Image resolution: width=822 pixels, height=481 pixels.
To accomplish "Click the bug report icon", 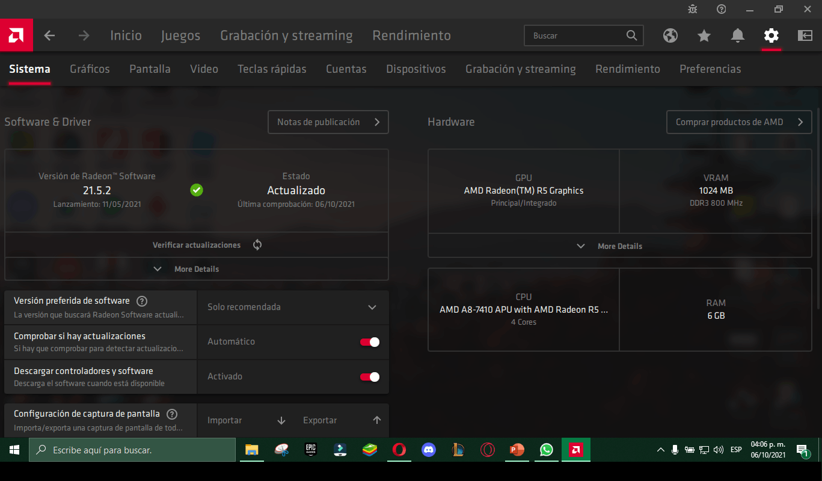I will pos(693,9).
